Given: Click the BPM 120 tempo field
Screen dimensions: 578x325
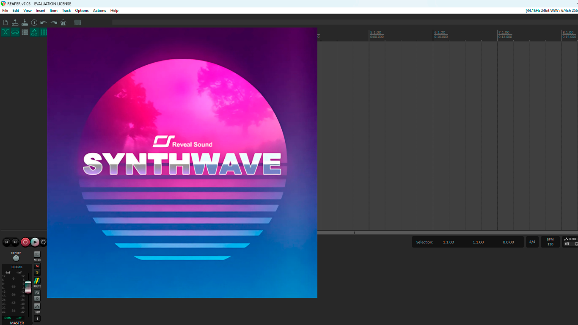Looking at the screenshot, I should tap(550, 242).
